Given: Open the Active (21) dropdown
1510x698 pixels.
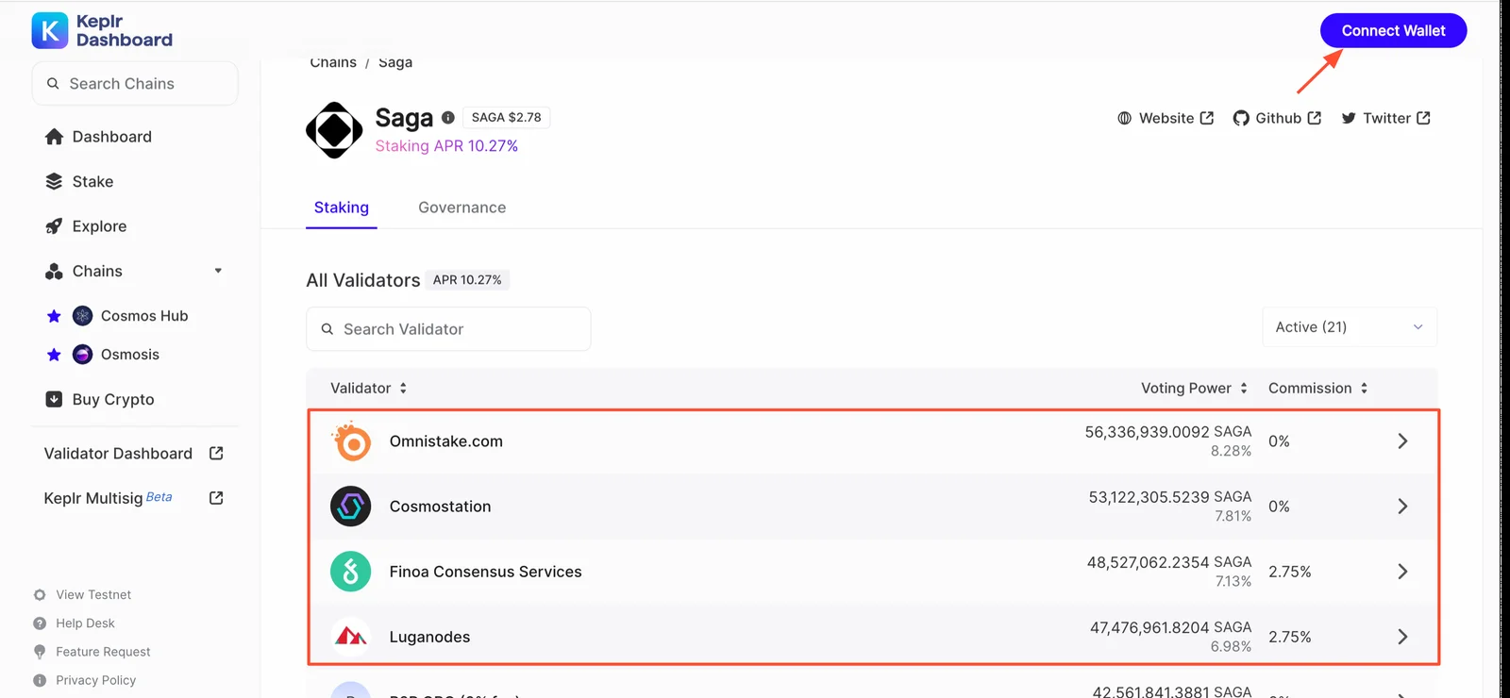Looking at the screenshot, I should [x=1350, y=327].
